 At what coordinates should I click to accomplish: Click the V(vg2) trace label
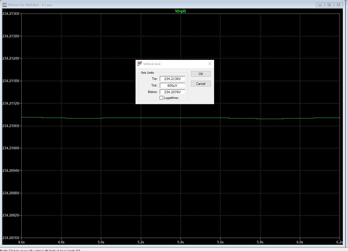click(x=180, y=11)
